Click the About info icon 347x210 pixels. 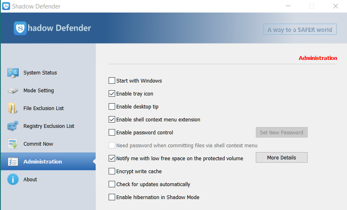tap(13, 180)
